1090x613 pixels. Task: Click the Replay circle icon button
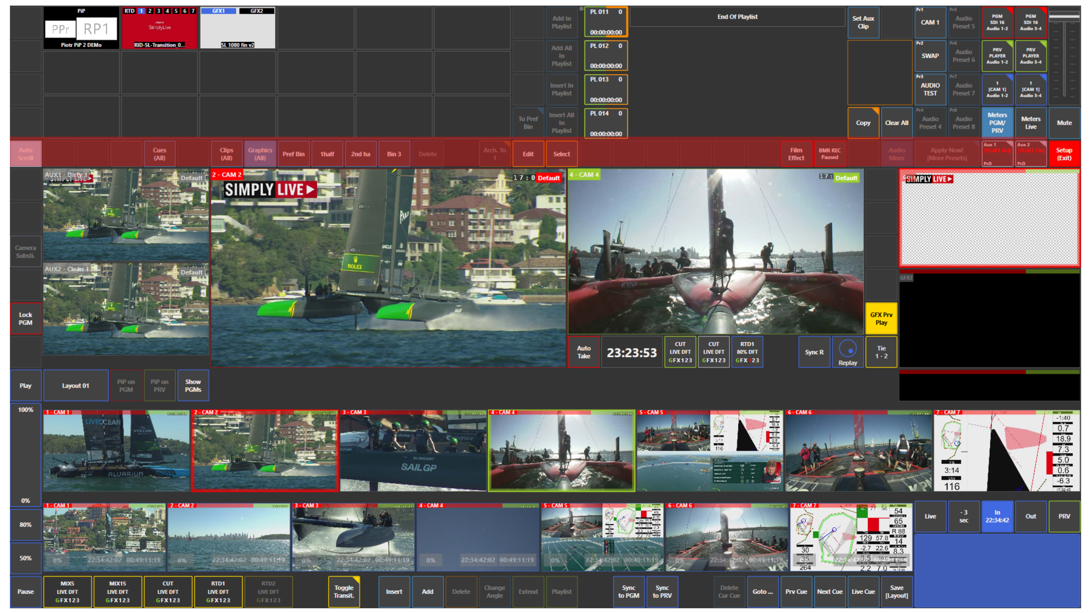point(848,352)
